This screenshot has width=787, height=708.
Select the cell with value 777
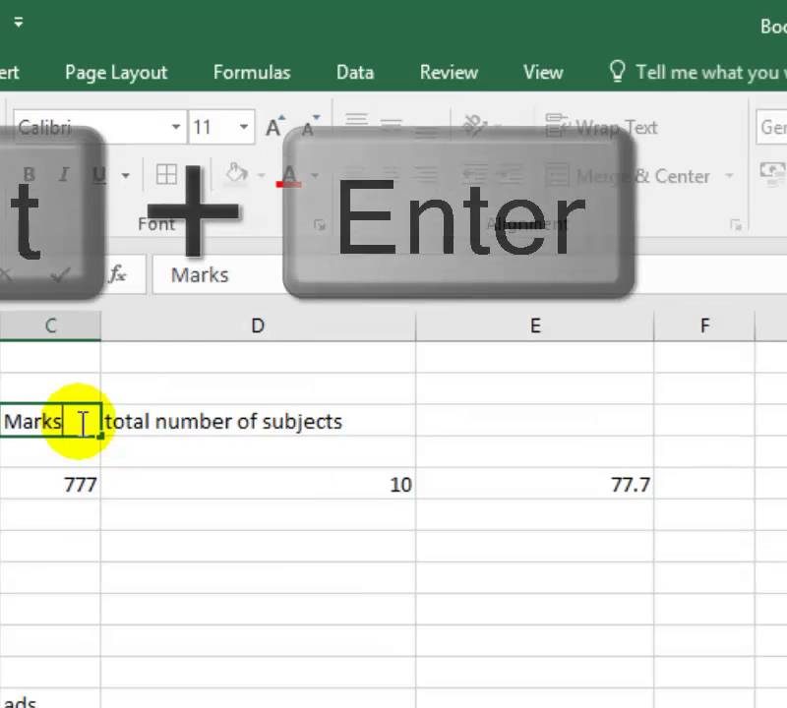pos(50,484)
